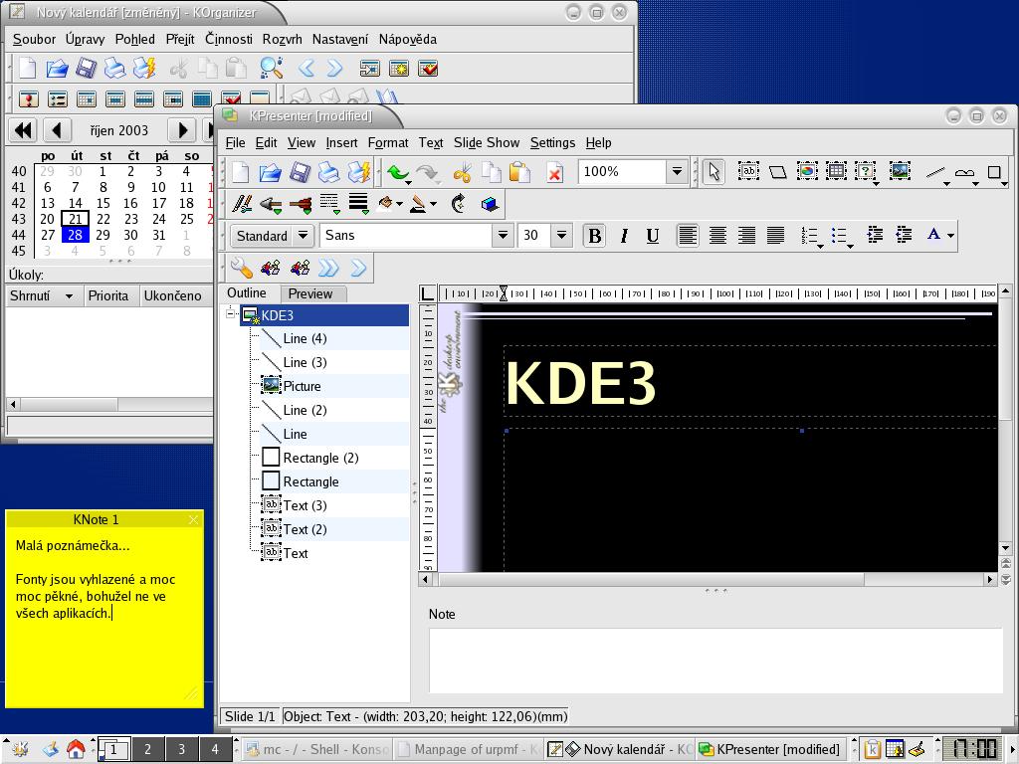1019x764 pixels.
Task: Open the font size 30 dropdown
Action: pyautogui.click(x=561, y=235)
